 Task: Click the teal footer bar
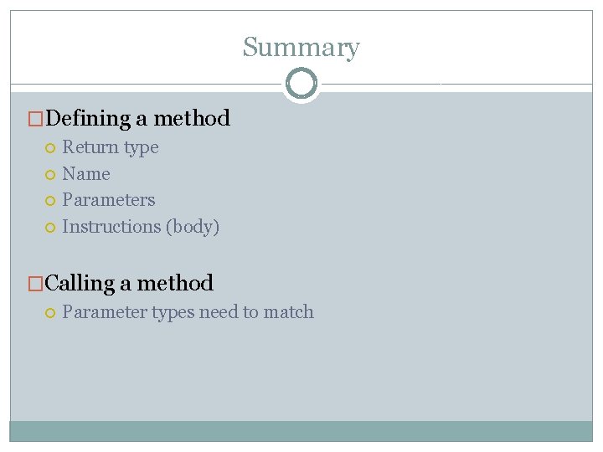click(x=301, y=430)
